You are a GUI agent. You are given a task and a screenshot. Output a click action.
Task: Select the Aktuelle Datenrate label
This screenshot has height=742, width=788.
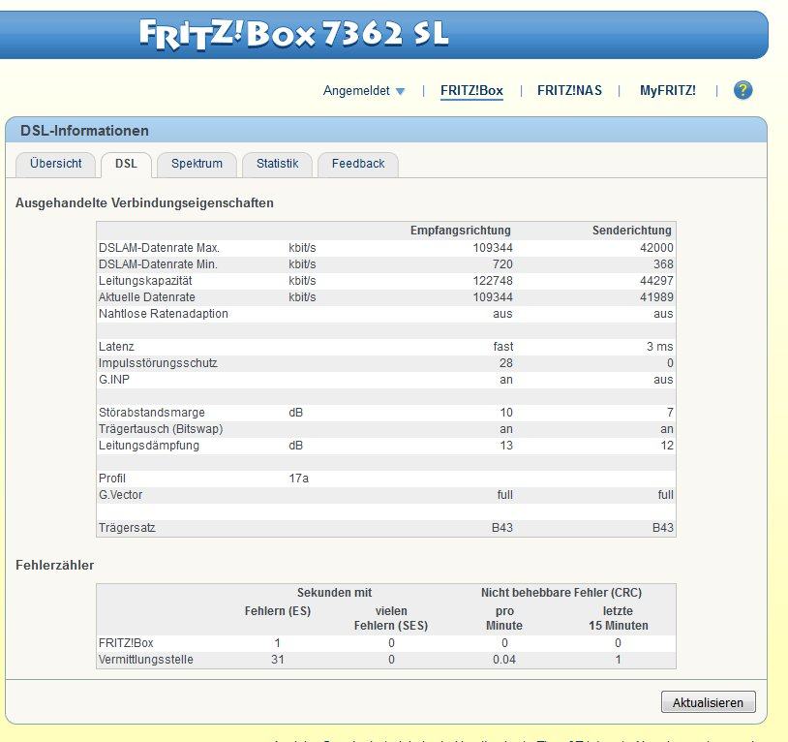pyautogui.click(x=147, y=297)
